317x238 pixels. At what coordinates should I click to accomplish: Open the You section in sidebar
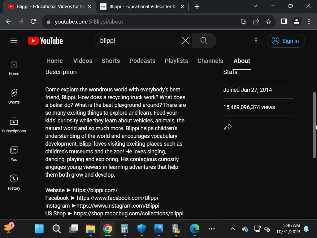(14, 154)
